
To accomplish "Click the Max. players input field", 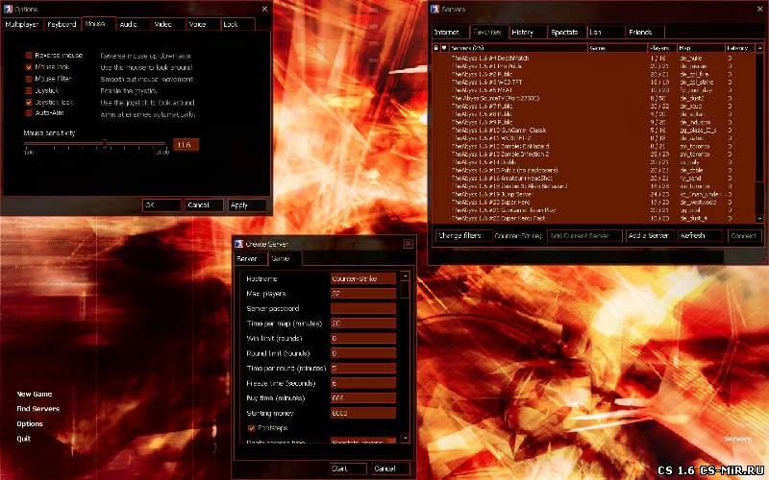I will click(363, 294).
